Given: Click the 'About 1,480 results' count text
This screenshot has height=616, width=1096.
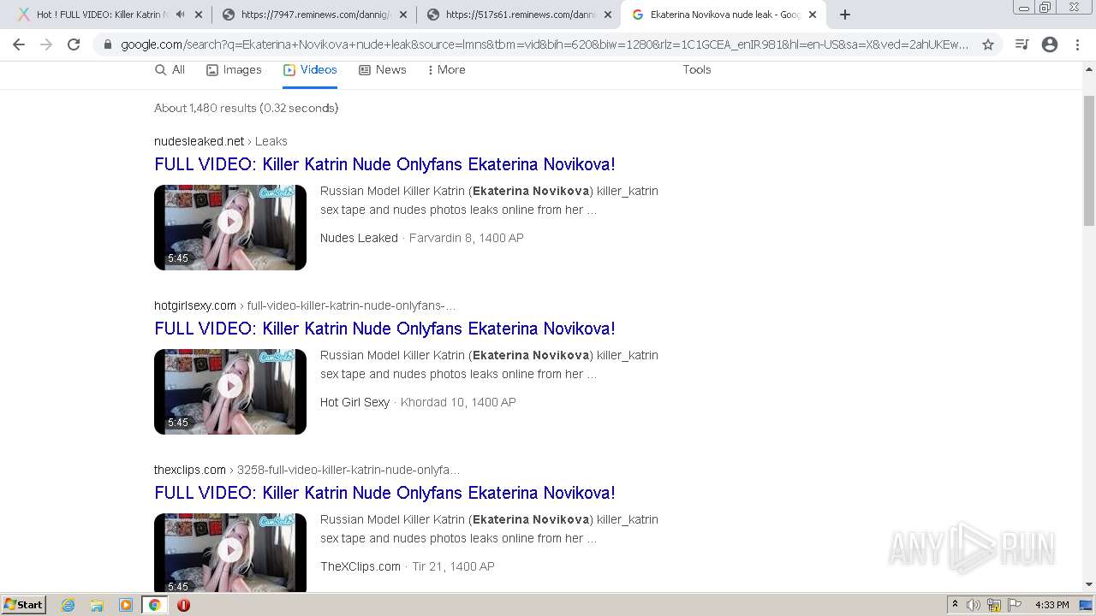Looking at the screenshot, I should (247, 108).
